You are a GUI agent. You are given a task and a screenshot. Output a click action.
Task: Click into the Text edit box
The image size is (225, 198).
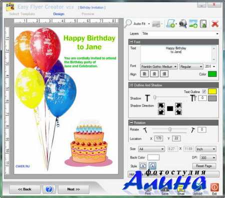coord(176,54)
